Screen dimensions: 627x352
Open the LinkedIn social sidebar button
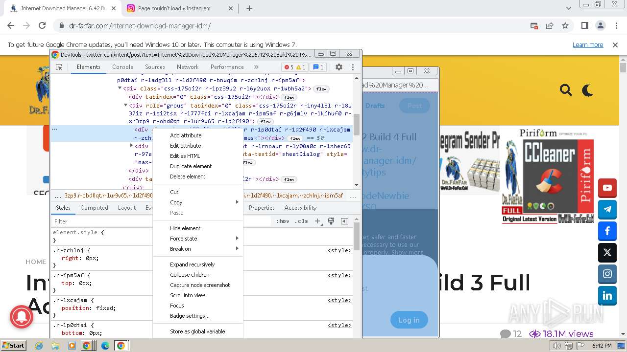point(607,296)
